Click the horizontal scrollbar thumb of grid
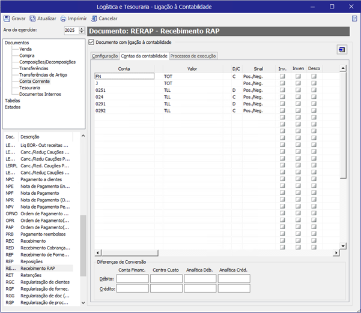 tap(130, 253)
